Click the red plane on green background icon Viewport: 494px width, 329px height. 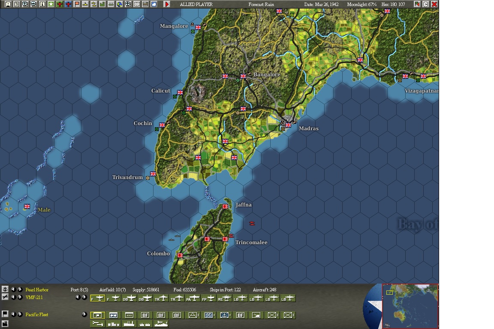(60, 4)
